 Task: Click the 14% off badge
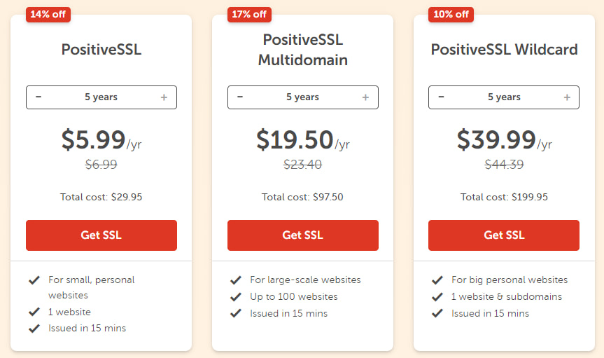48,14
